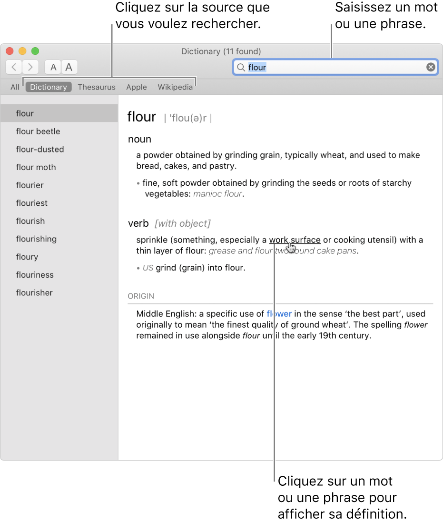Click the ORIGIN section heading
The width and height of the screenshot is (443, 522).
coord(141,296)
